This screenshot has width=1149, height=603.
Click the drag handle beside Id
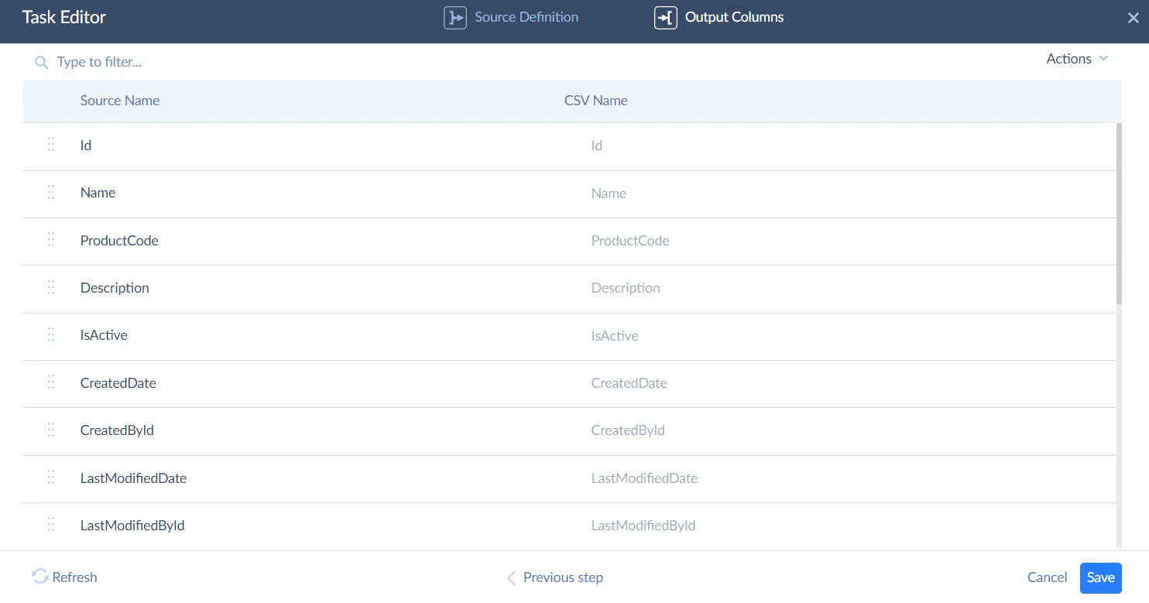51,145
